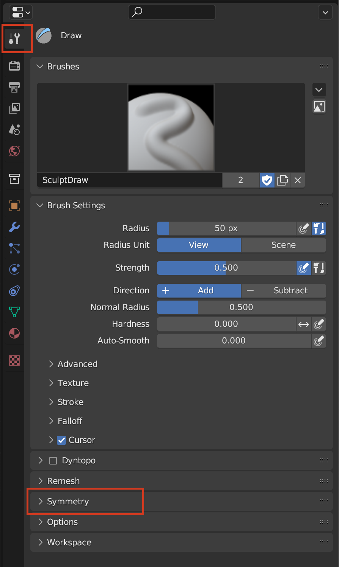Open the Texture properties checker icon
This screenshot has height=567, width=339.
tap(14, 361)
